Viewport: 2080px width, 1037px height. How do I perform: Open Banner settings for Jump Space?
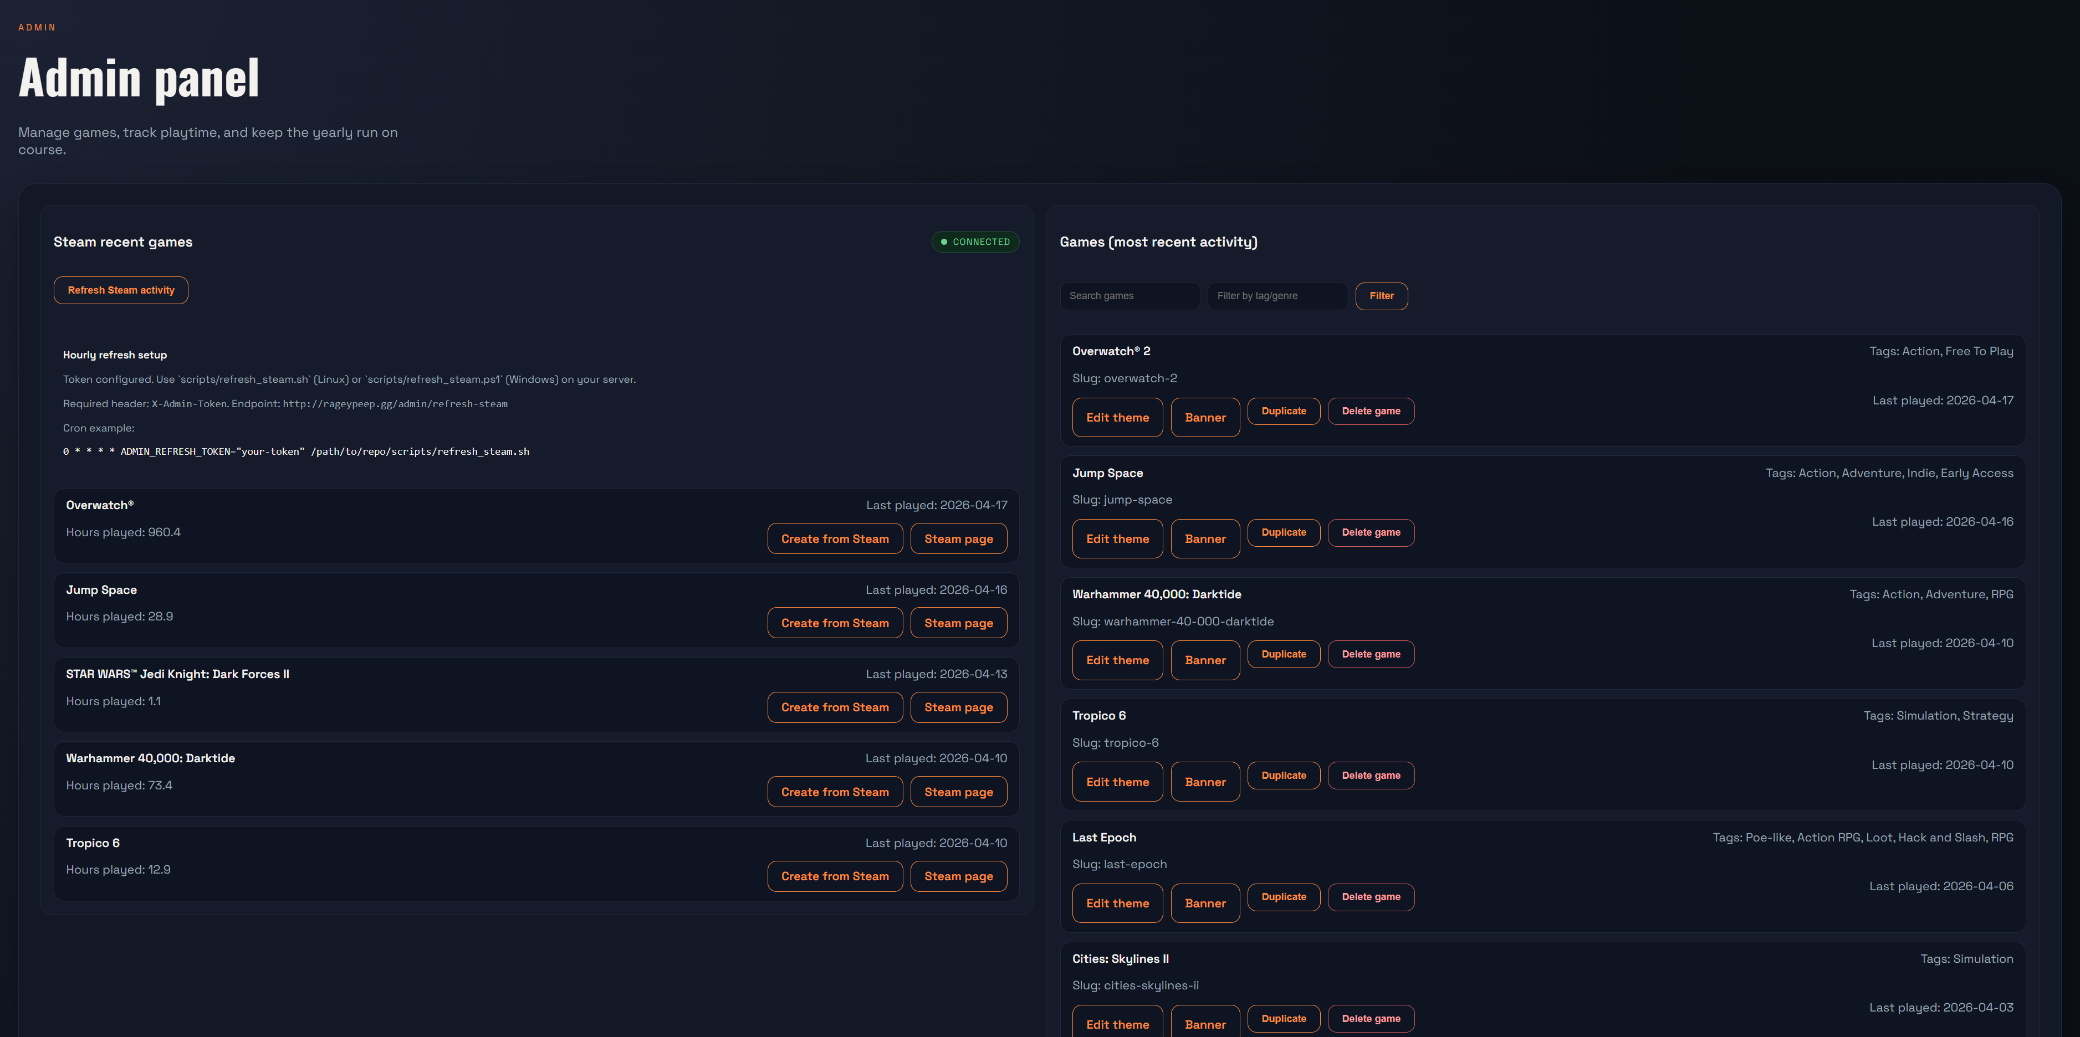click(x=1205, y=538)
